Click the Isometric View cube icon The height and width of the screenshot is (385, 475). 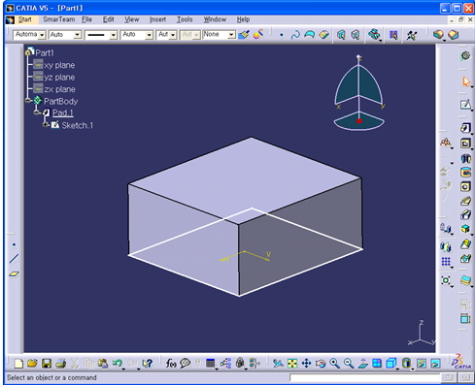(x=391, y=364)
